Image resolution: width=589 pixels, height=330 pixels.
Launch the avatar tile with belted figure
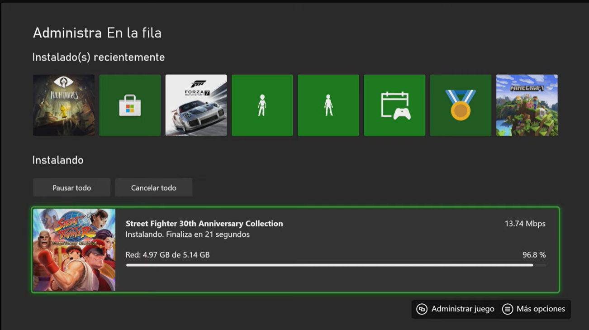(x=262, y=105)
